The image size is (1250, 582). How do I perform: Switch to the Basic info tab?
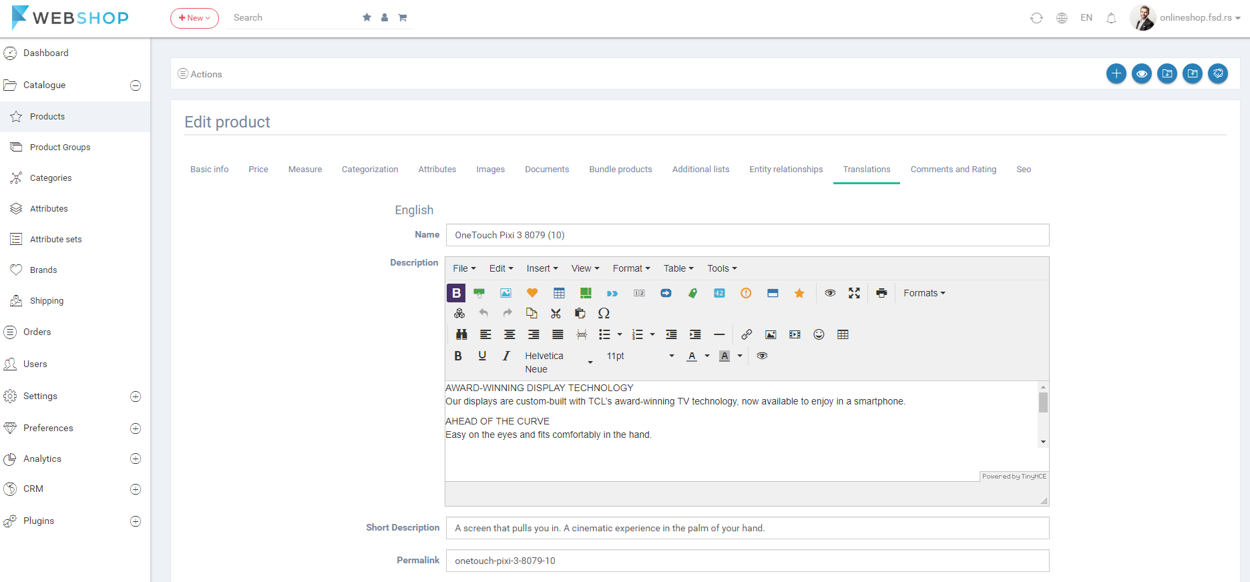click(x=209, y=170)
